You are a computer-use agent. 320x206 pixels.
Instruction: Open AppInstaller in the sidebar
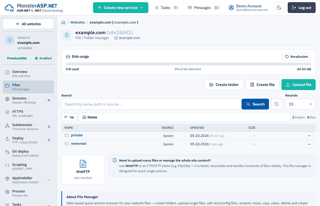click(x=28, y=180)
